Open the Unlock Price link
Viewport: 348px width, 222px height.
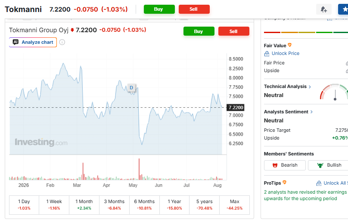pos(286,53)
